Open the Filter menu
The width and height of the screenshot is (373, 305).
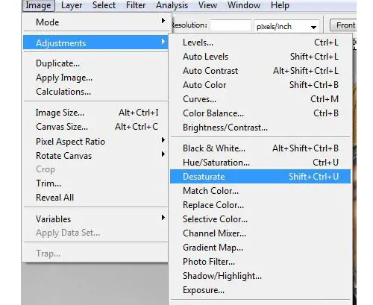pos(136,5)
